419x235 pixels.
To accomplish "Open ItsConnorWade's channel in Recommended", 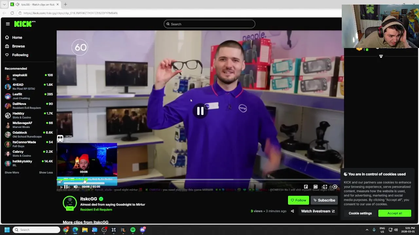I will click(29, 144).
